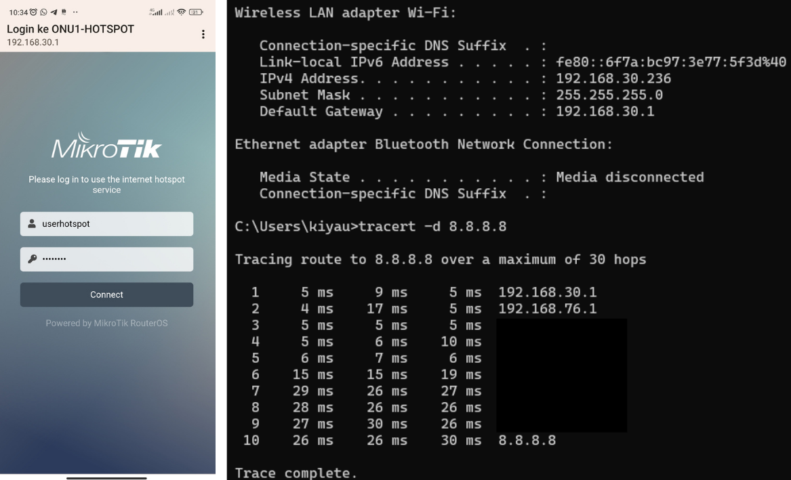Click Powered by MikroTik RouterOS text
Viewport: 791px width, 480px height.
click(x=106, y=324)
